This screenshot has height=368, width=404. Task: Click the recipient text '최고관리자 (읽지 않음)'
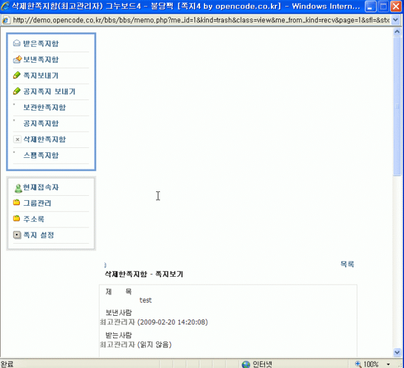(x=135, y=344)
